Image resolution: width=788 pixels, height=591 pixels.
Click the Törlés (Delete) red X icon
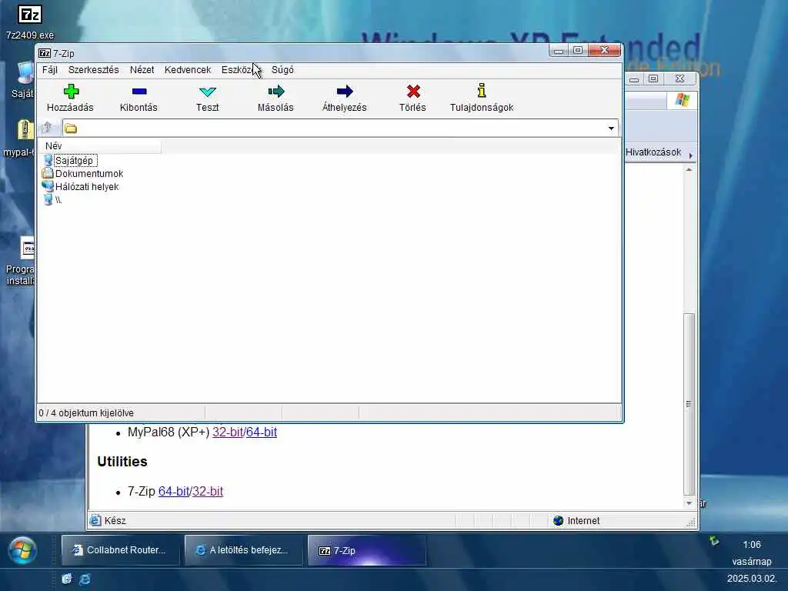click(x=413, y=91)
